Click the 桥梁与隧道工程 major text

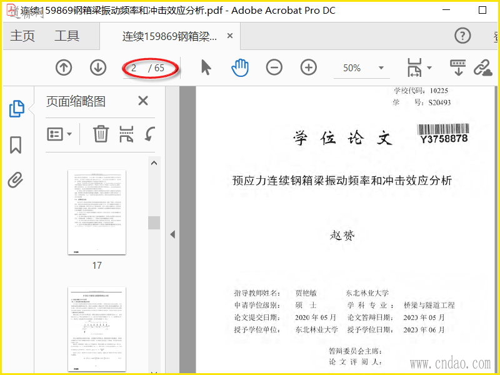(429, 305)
